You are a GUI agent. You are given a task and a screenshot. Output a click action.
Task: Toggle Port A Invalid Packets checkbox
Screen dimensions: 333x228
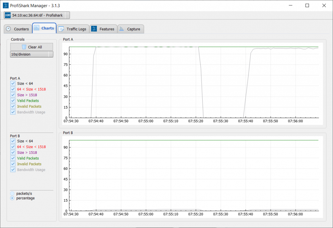pos(13,106)
